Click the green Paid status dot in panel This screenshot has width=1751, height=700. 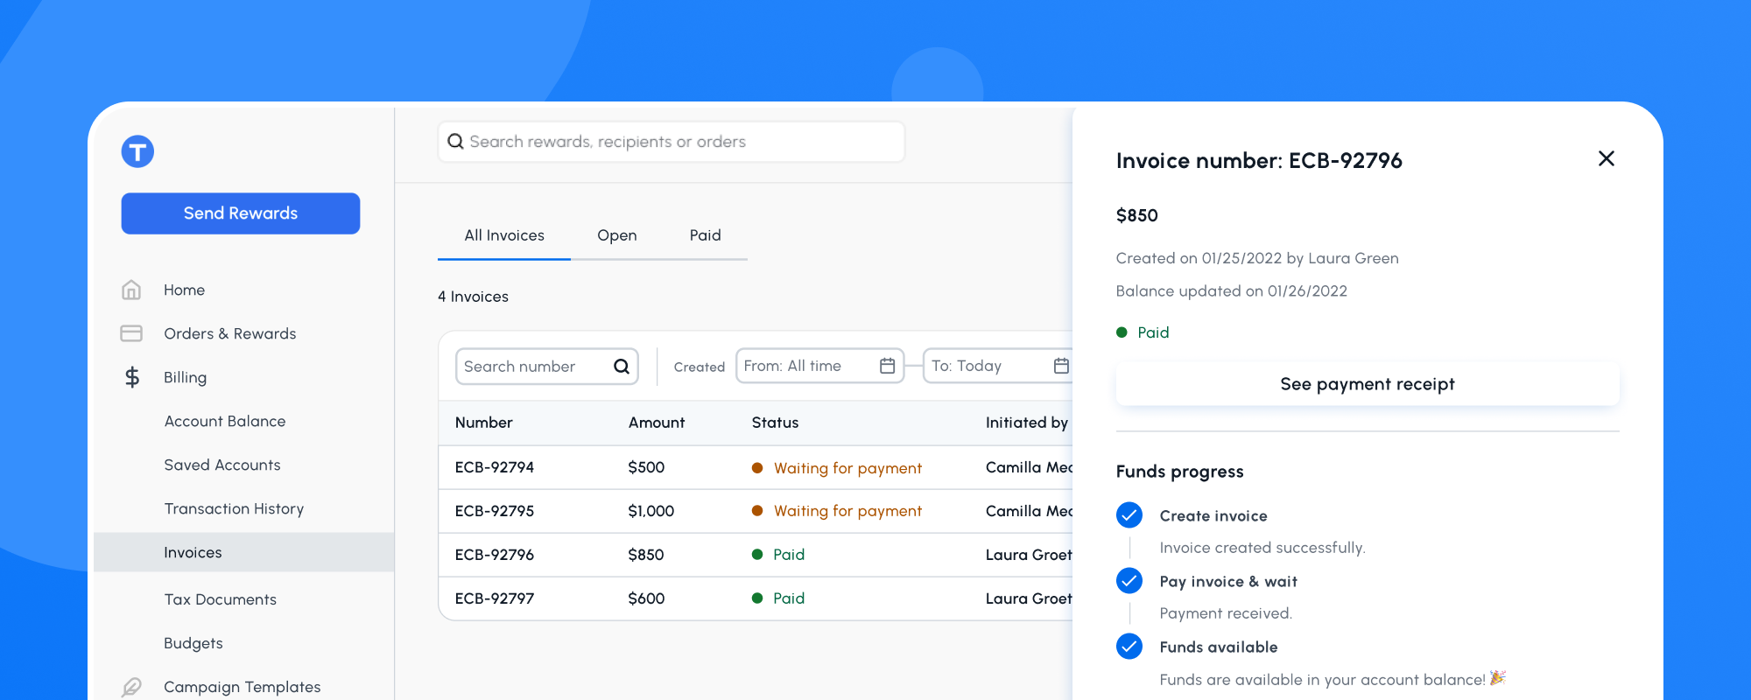click(1122, 332)
